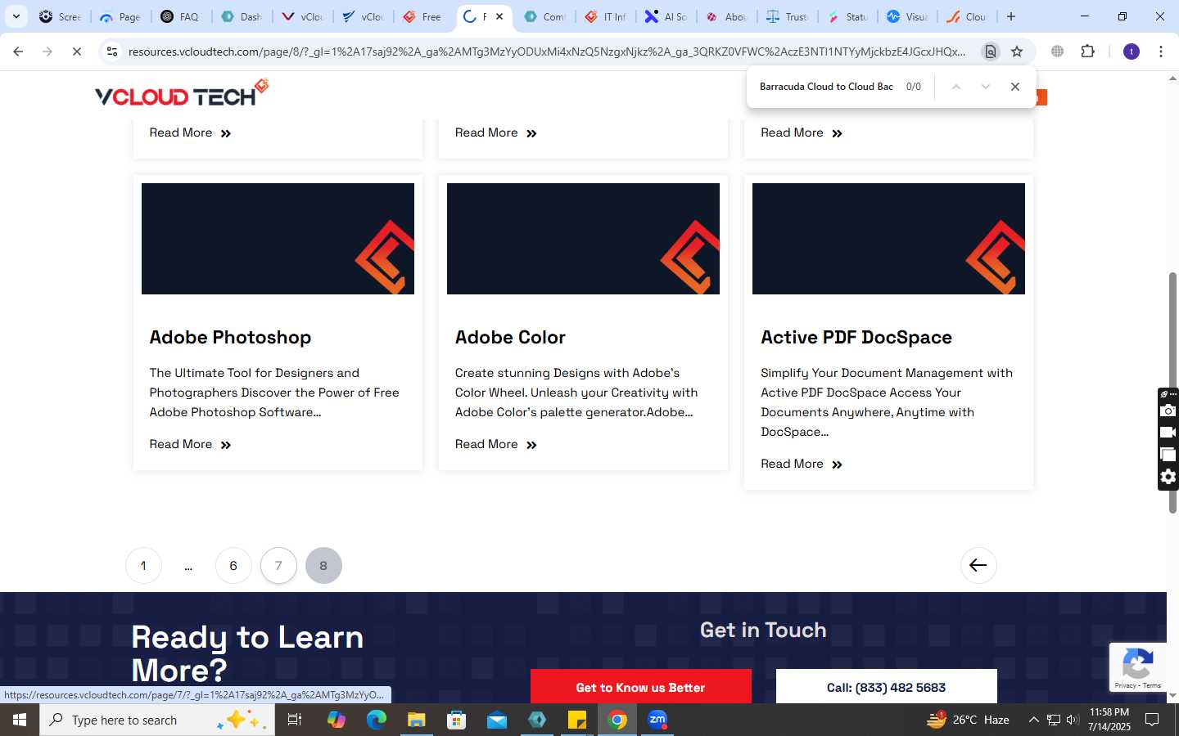Click the browser forward arrow
The height and width of the screenshot is (736, 1179).
[47, 52]
